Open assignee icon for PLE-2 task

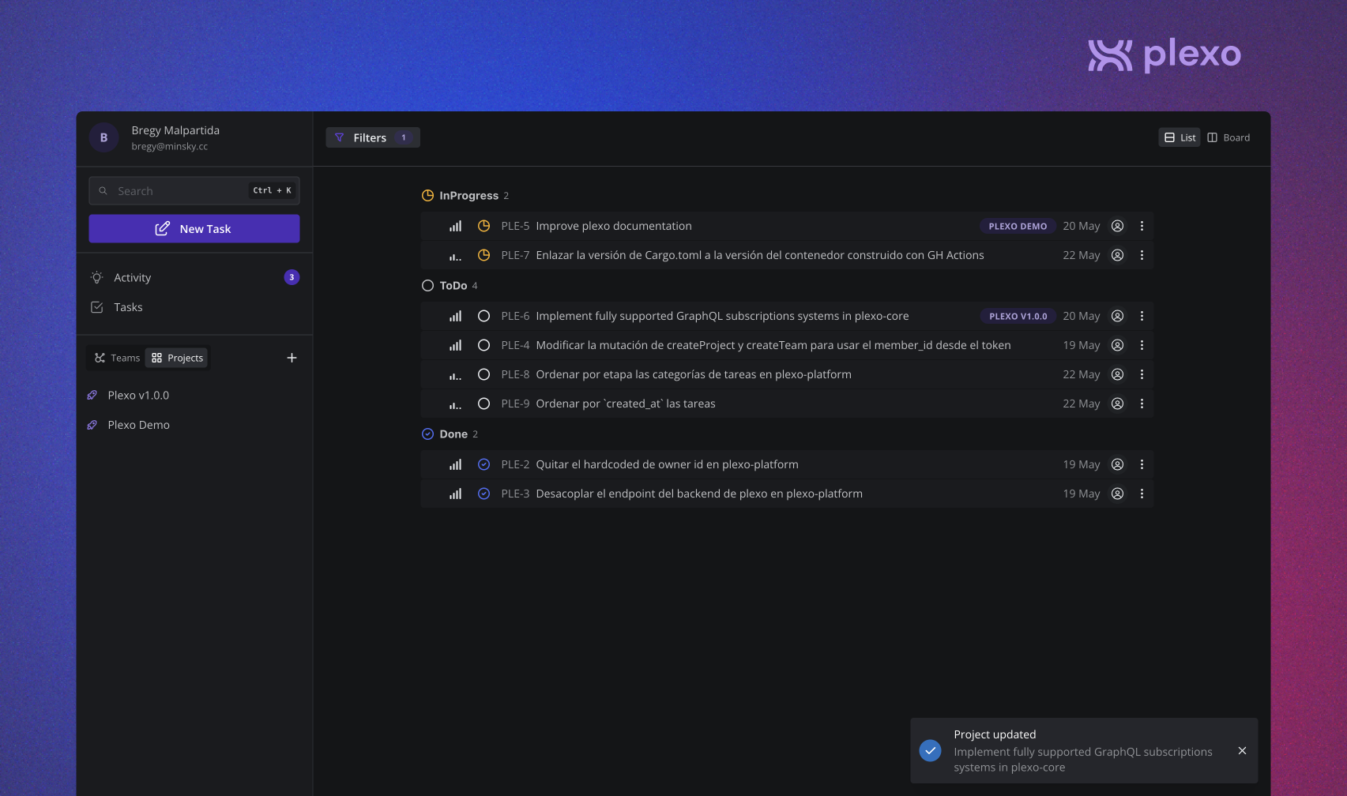tap(1117, 464)
